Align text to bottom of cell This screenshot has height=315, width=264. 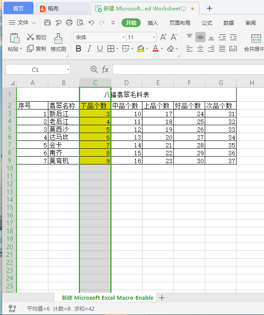pos(211,38)
